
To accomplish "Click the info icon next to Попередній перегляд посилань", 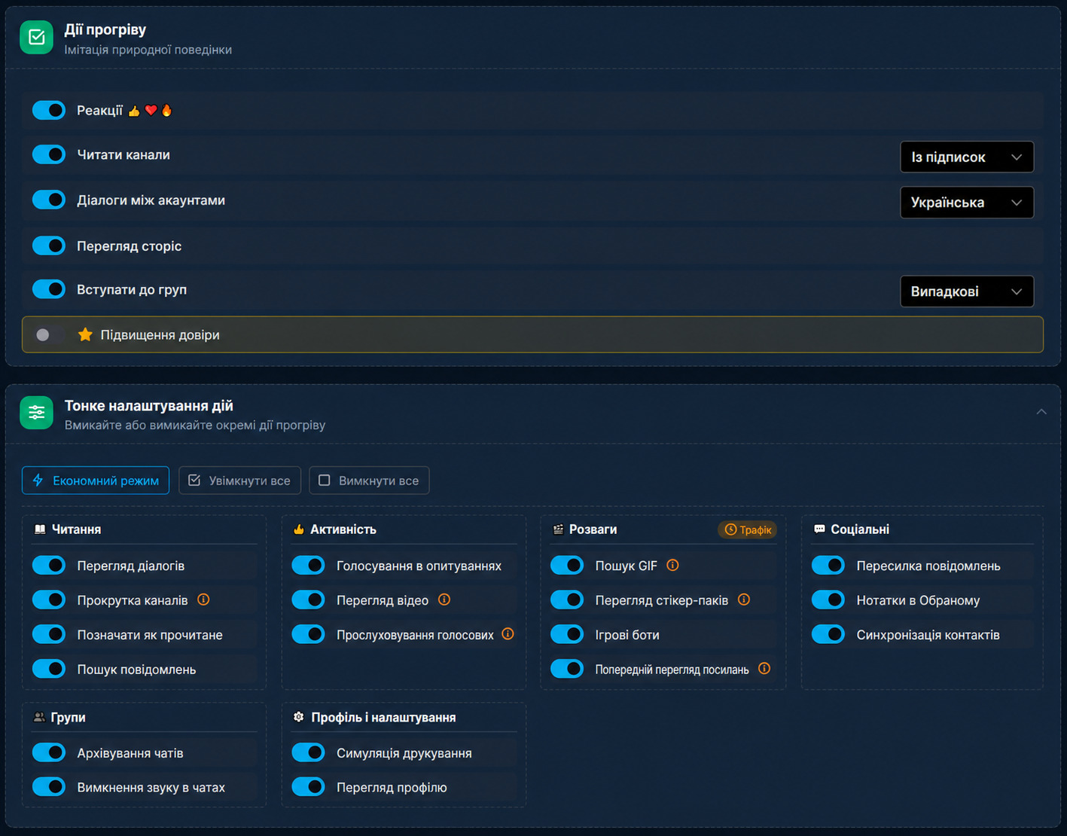I will point(764,669).
